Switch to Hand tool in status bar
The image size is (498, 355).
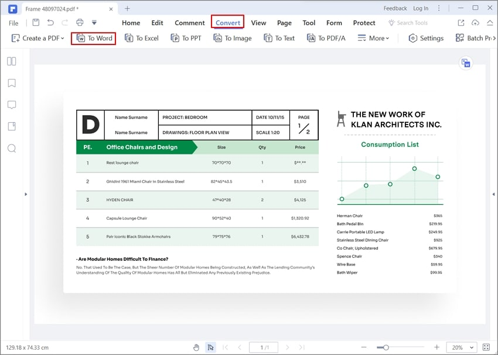196,347
